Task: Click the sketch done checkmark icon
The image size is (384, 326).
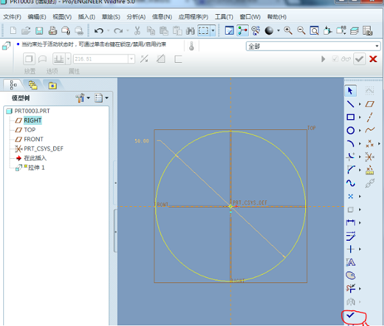Action: [350, 315]
